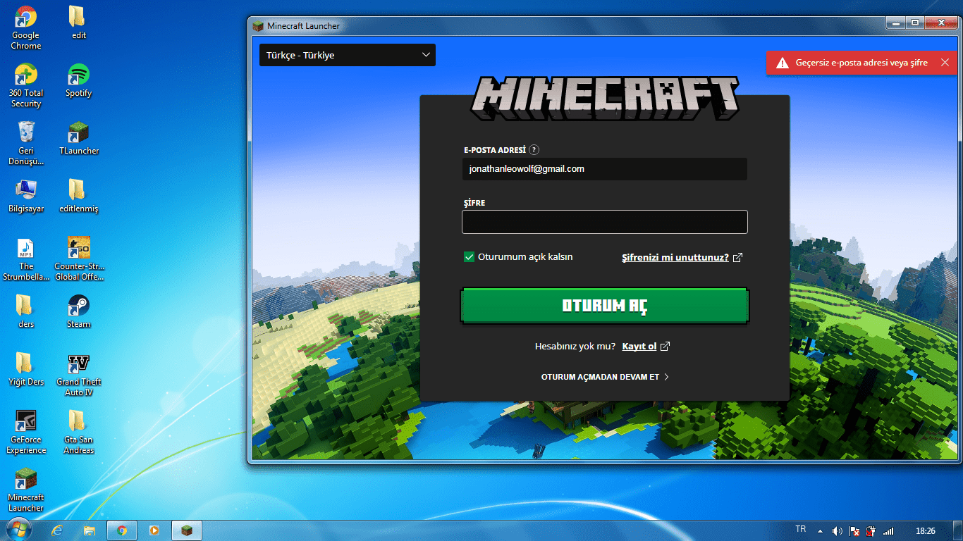Switch to Chrome on the taskbar
The width and height of the screenshot is (963, 541).
tap(122, 530)
